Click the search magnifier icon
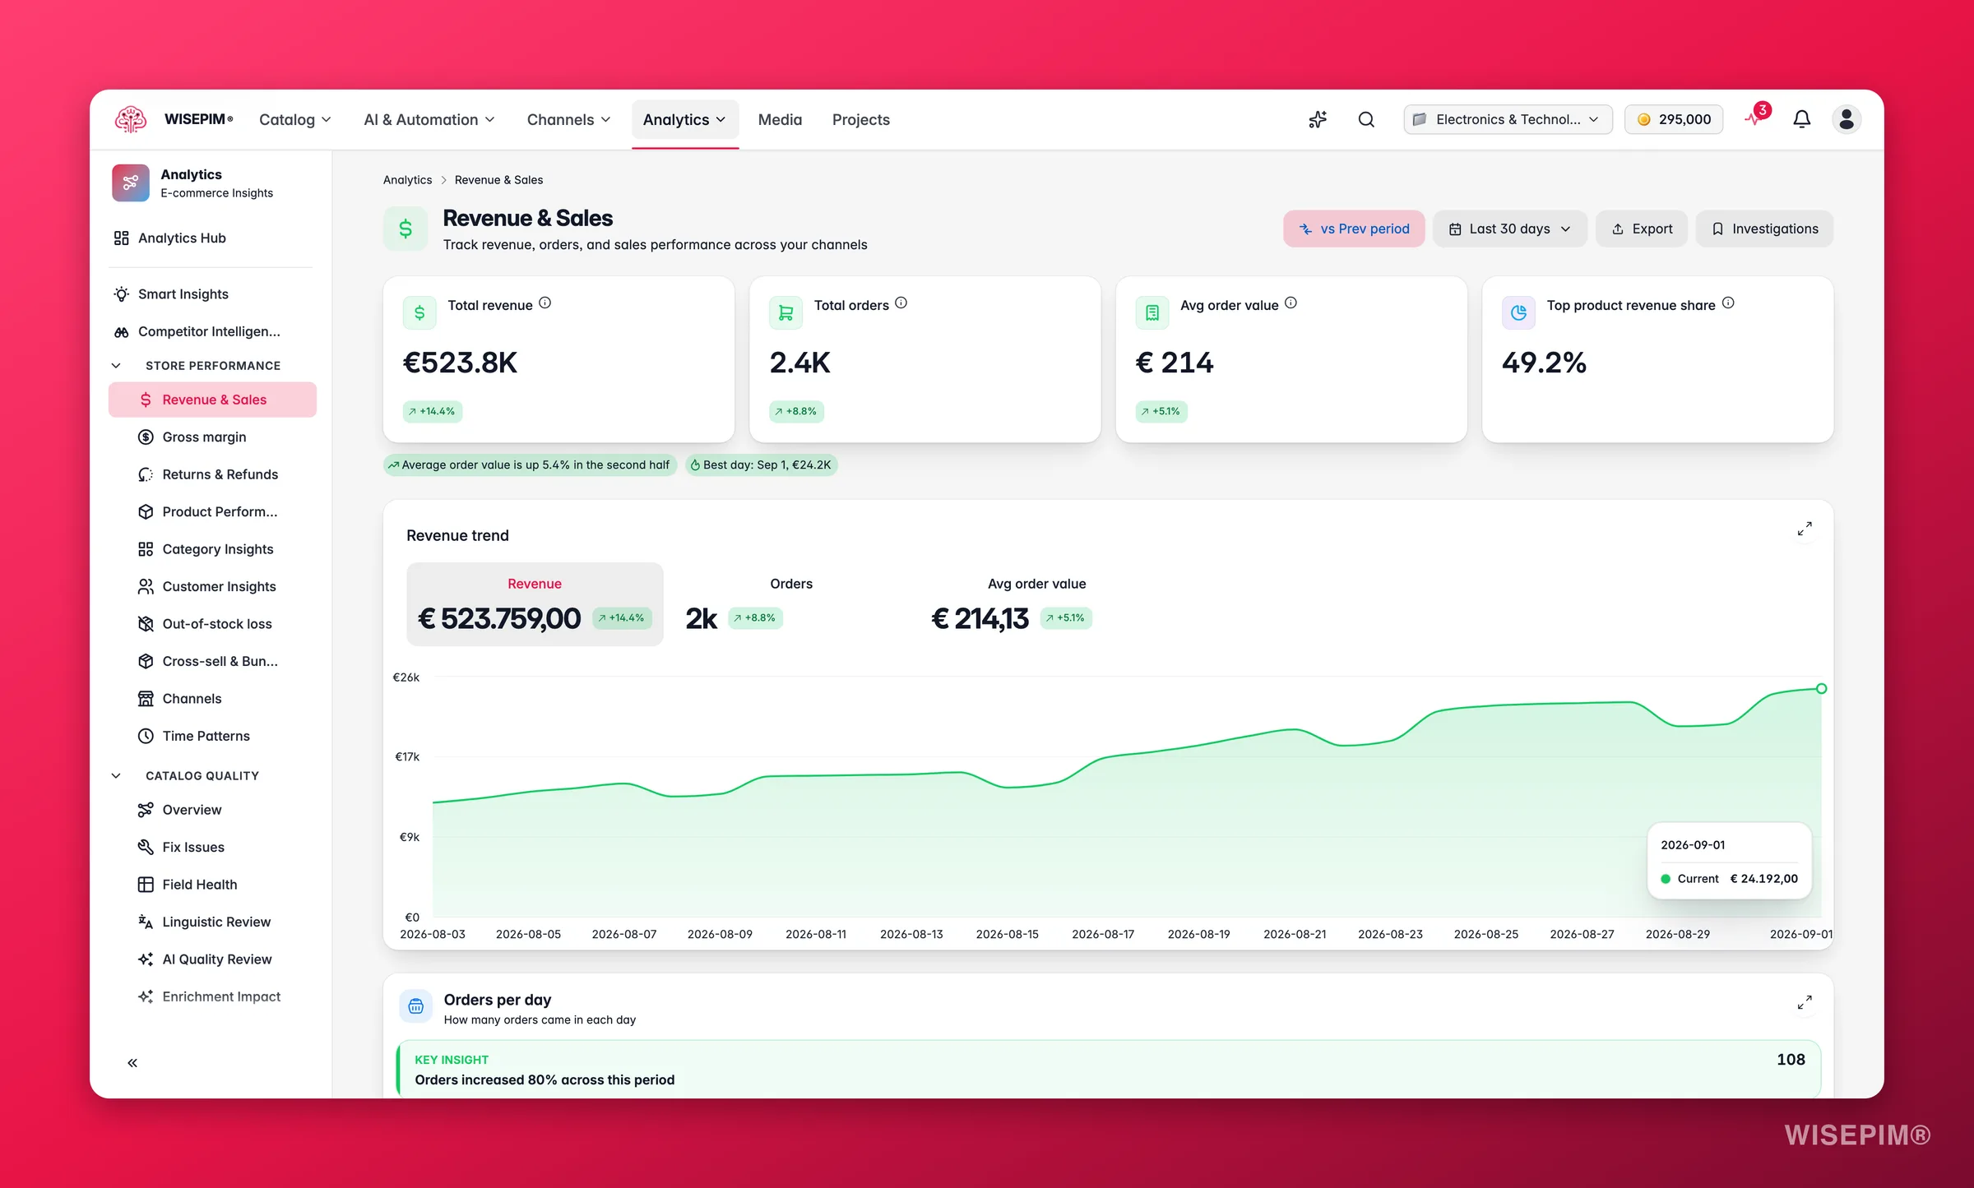 tap(1366, 119)
